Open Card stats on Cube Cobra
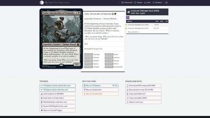210x118 pixels. coord(58,98)
